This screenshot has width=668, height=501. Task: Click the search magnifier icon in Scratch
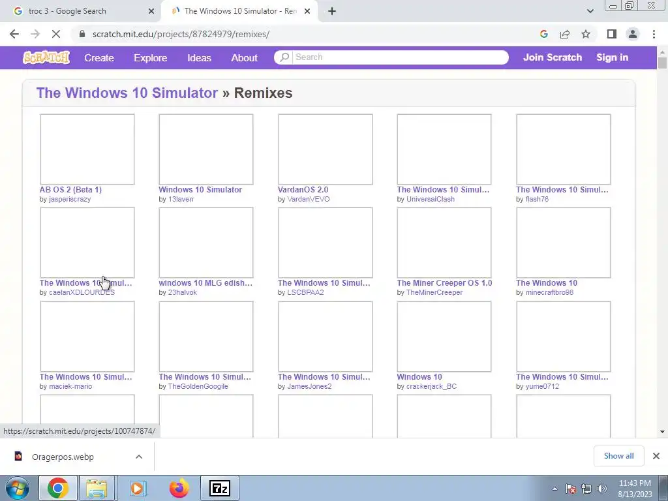284,57
